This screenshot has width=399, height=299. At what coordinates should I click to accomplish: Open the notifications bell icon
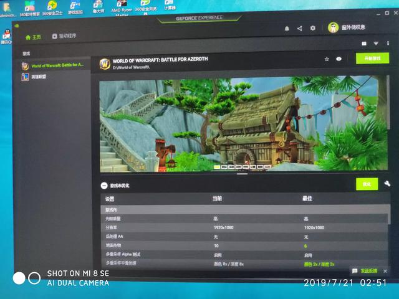(287, 28)
